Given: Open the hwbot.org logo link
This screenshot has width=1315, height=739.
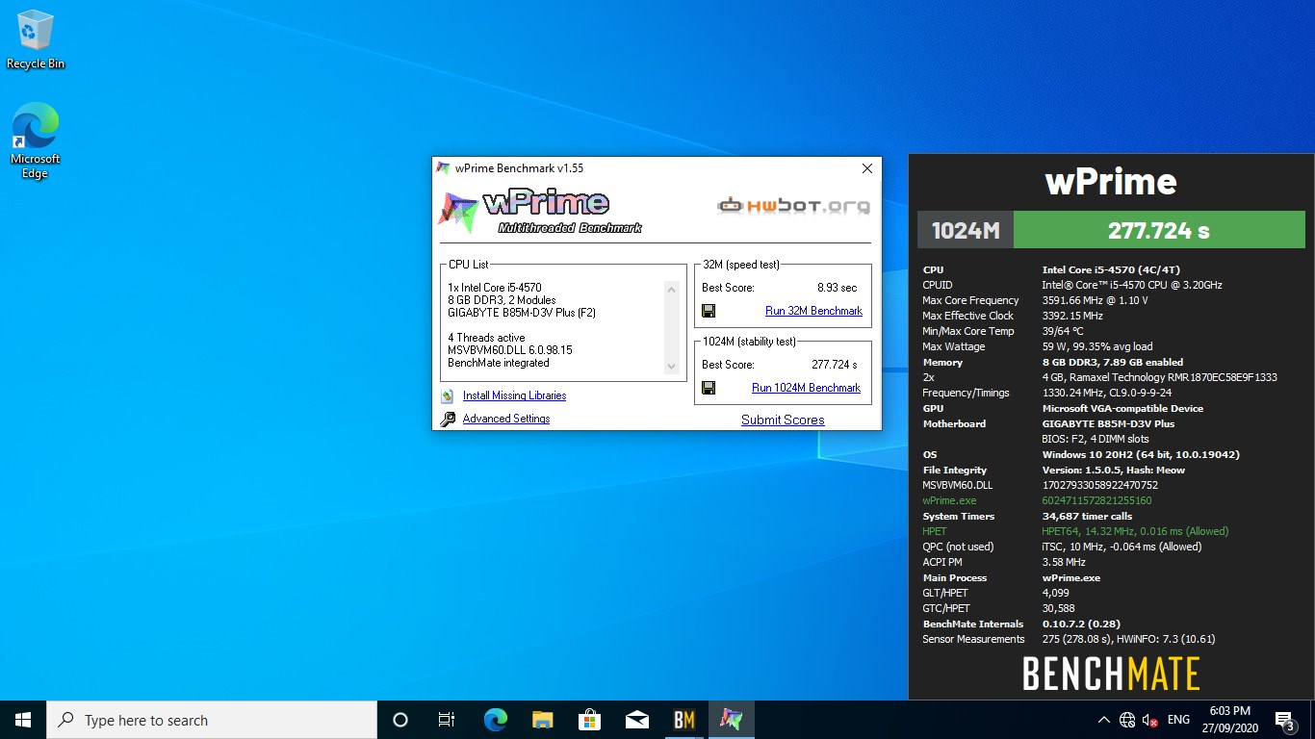Looking at the screenshot, I should click(x=794, y=205).
